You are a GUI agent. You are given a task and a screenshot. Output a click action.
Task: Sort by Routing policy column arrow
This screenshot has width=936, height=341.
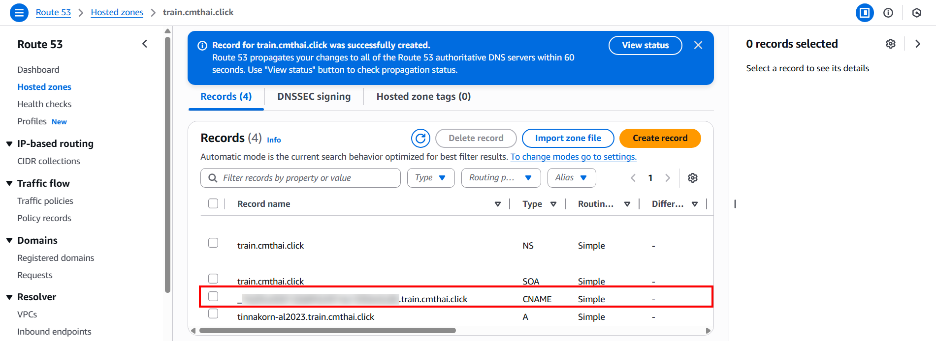pyautogui.click(x=627, y=204)
